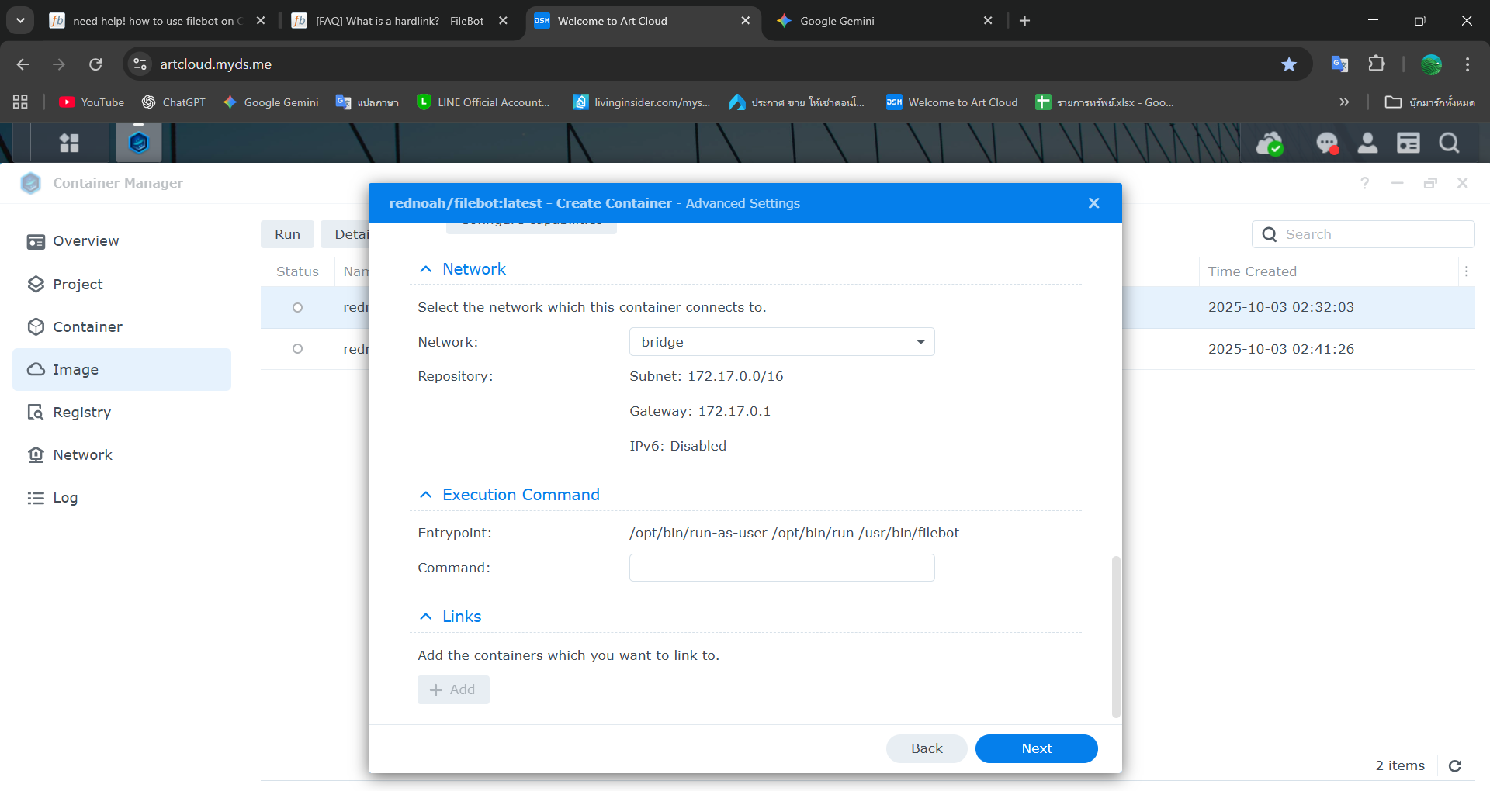
Task: Open the DSM Main Menu grid icon
Action: click(69, 143)
